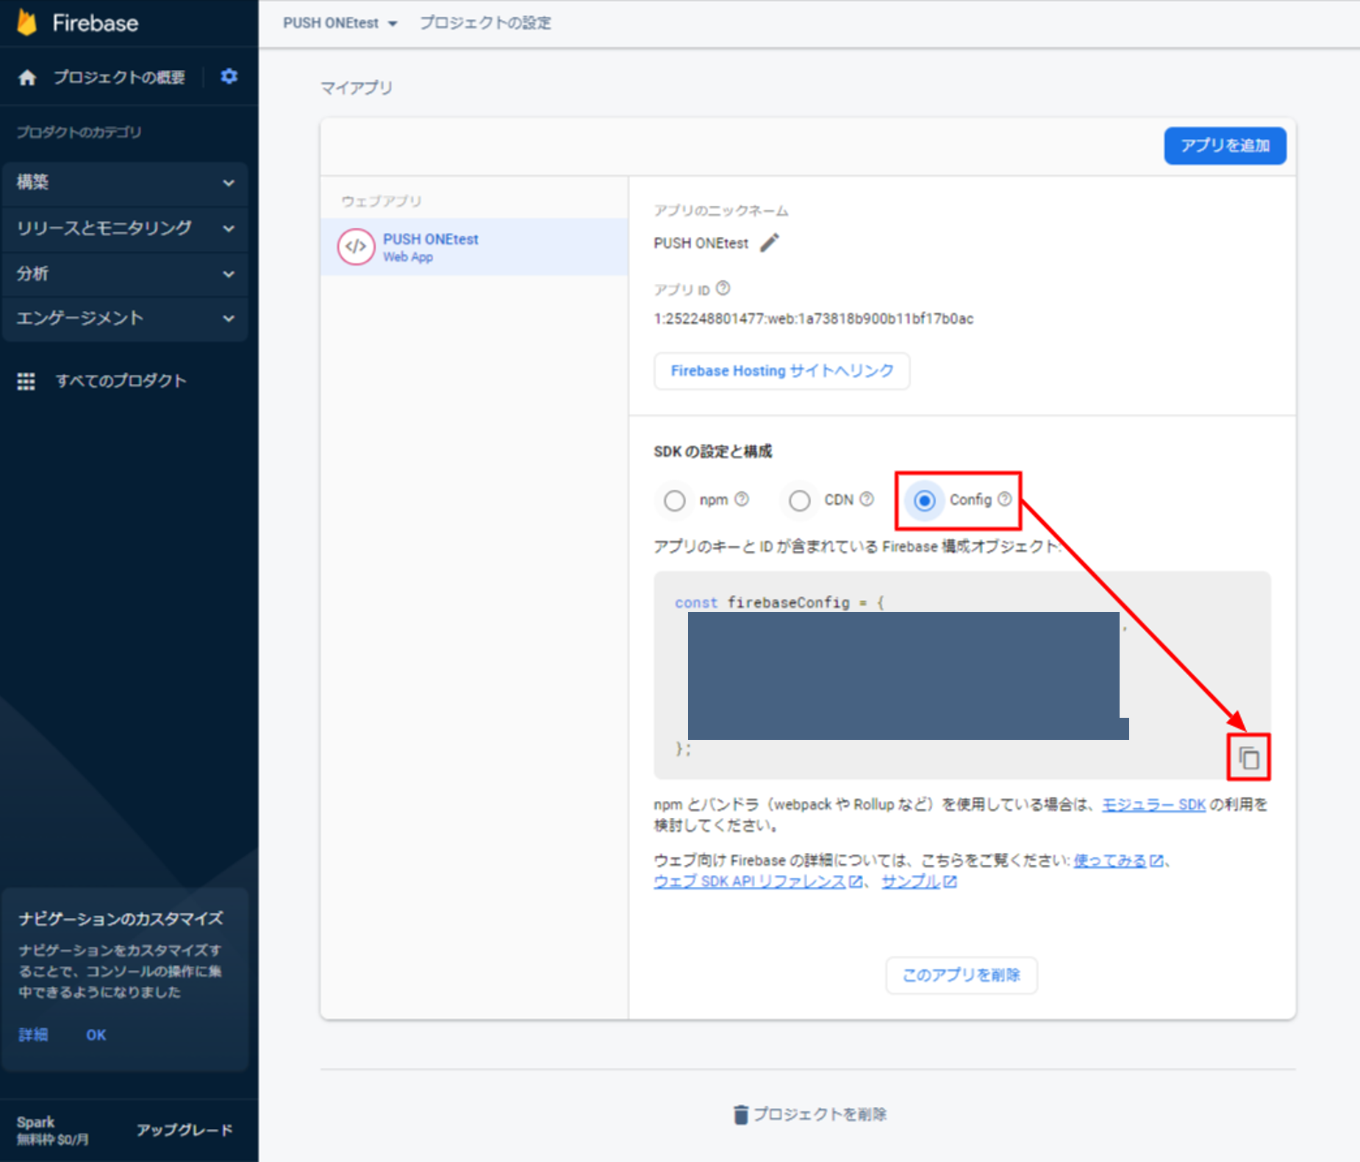Click Firebase Hosting サイトへリンク button

tap(781, 371)
